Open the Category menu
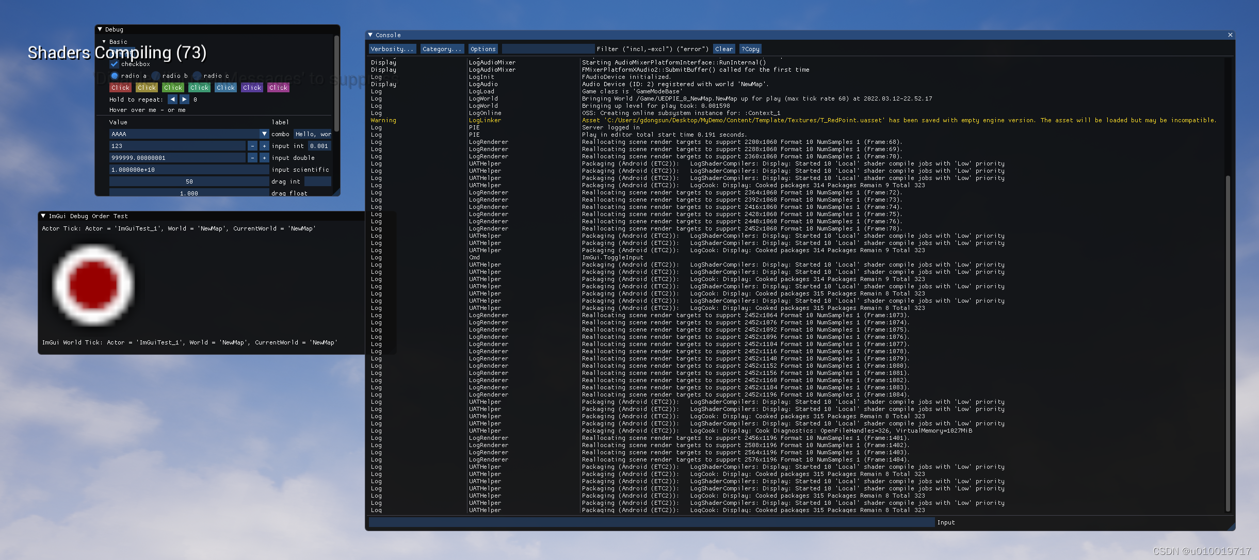The width and height of the screenshot is (1259, 560). tap(442, 49)
